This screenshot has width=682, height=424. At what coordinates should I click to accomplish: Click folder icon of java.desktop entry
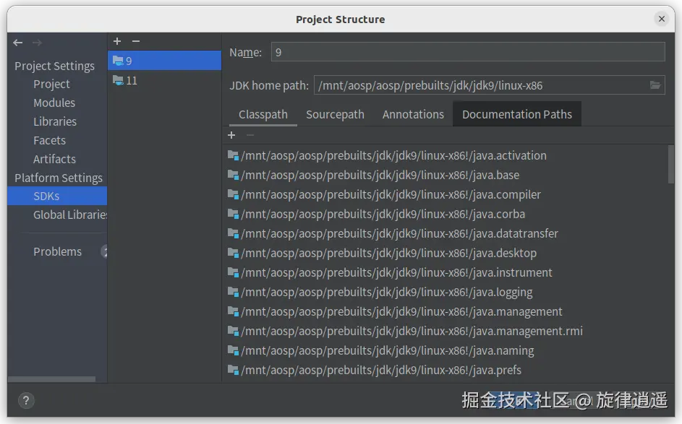pyautogui.click(x=233, y=253)
